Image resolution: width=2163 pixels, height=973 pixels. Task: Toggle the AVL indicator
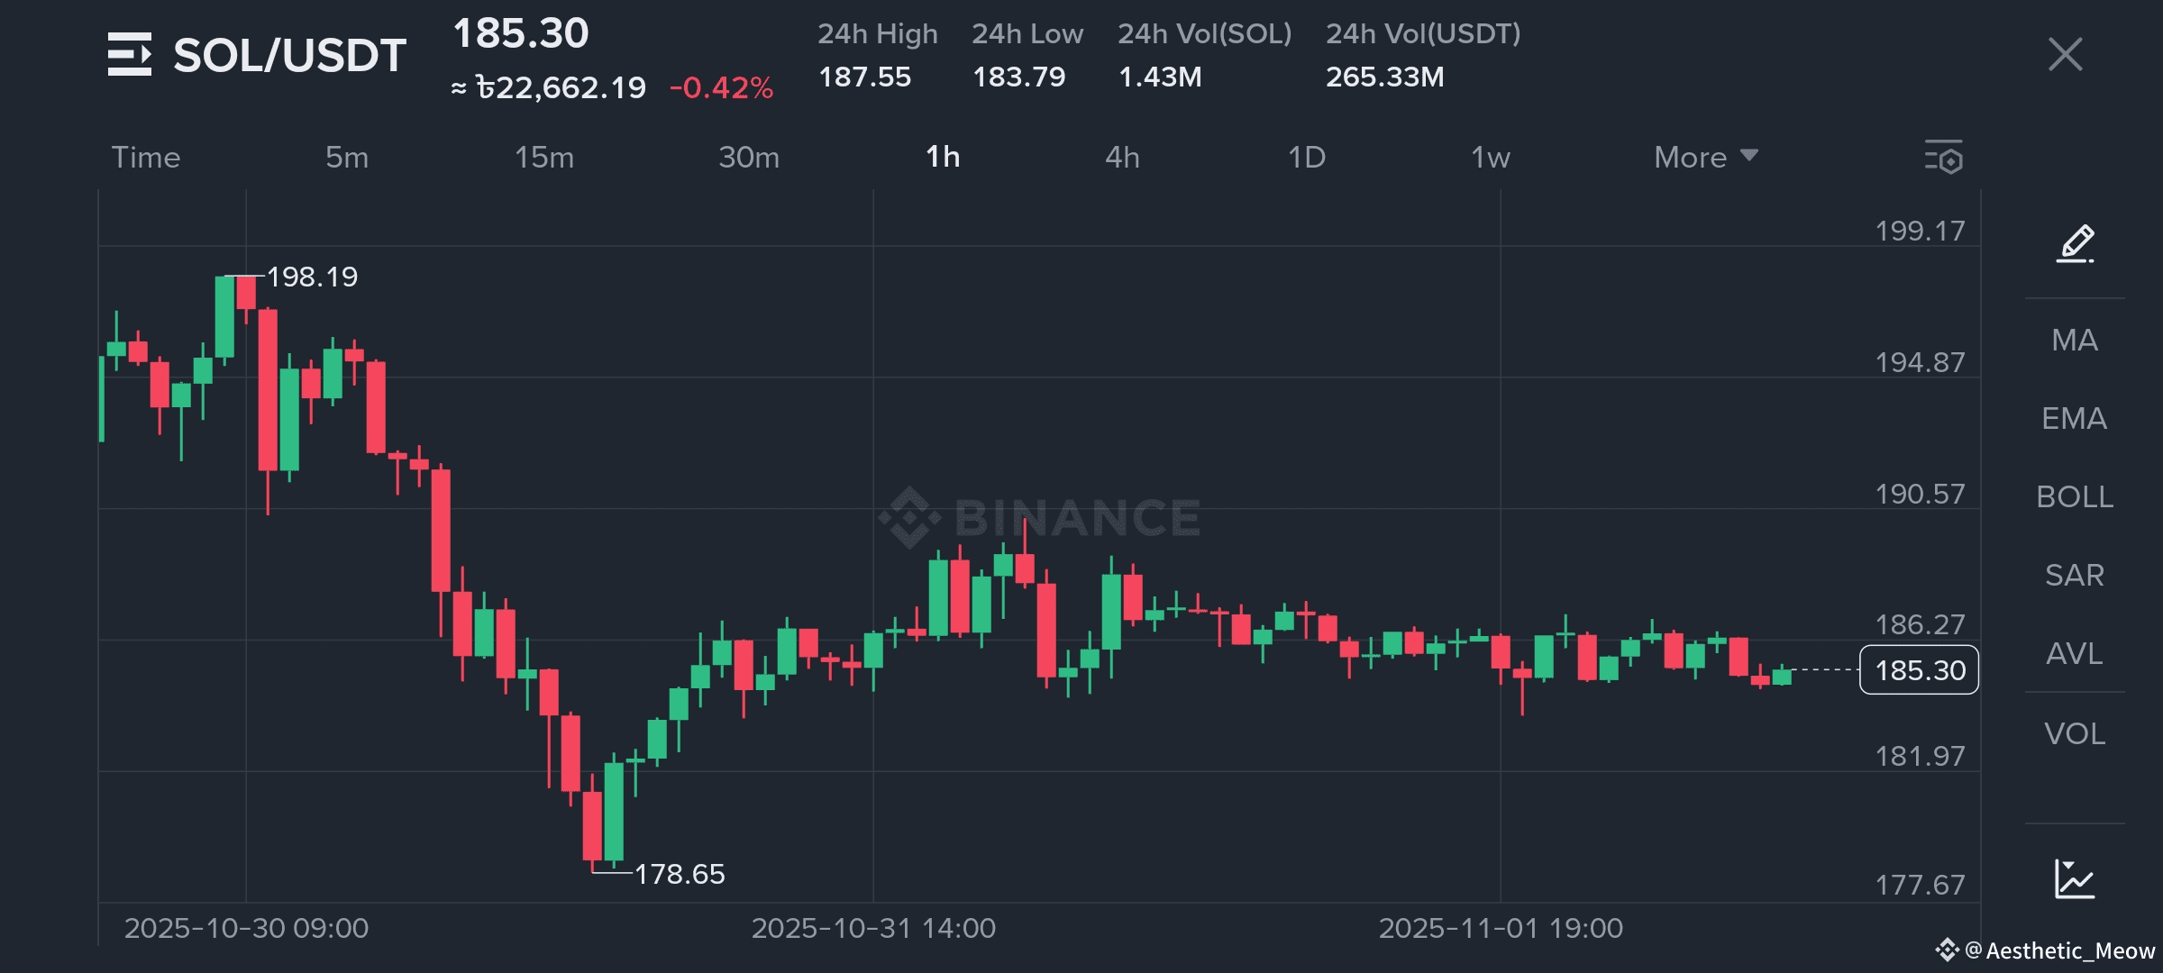(2075, 653)
